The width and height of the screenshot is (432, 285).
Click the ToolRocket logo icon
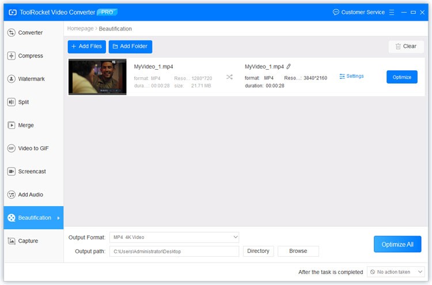pos(13,13)
